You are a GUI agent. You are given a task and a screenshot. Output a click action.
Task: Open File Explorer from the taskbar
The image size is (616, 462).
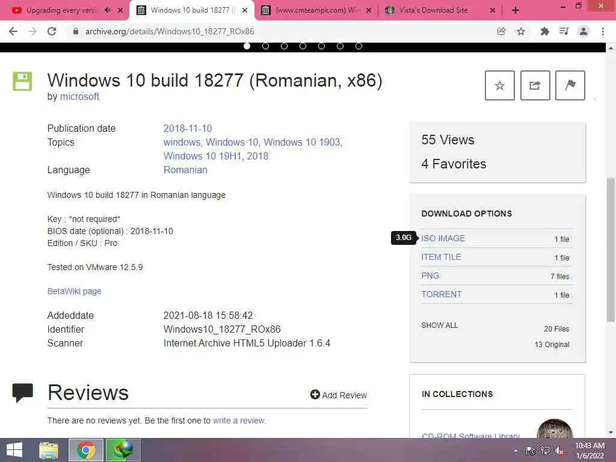click(x=49, y=450)
